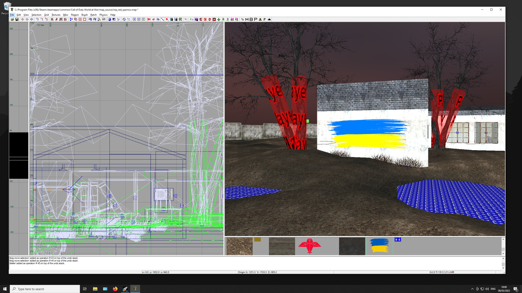Viewport: 522px width, 293px height.
Task: Flip selection along the Z axis
Action: [x=32, y=19]
